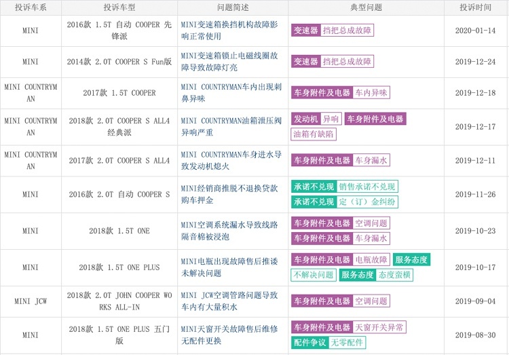Click 异响 tag
This screenshot has width=509, height=355.
(331, 119)
